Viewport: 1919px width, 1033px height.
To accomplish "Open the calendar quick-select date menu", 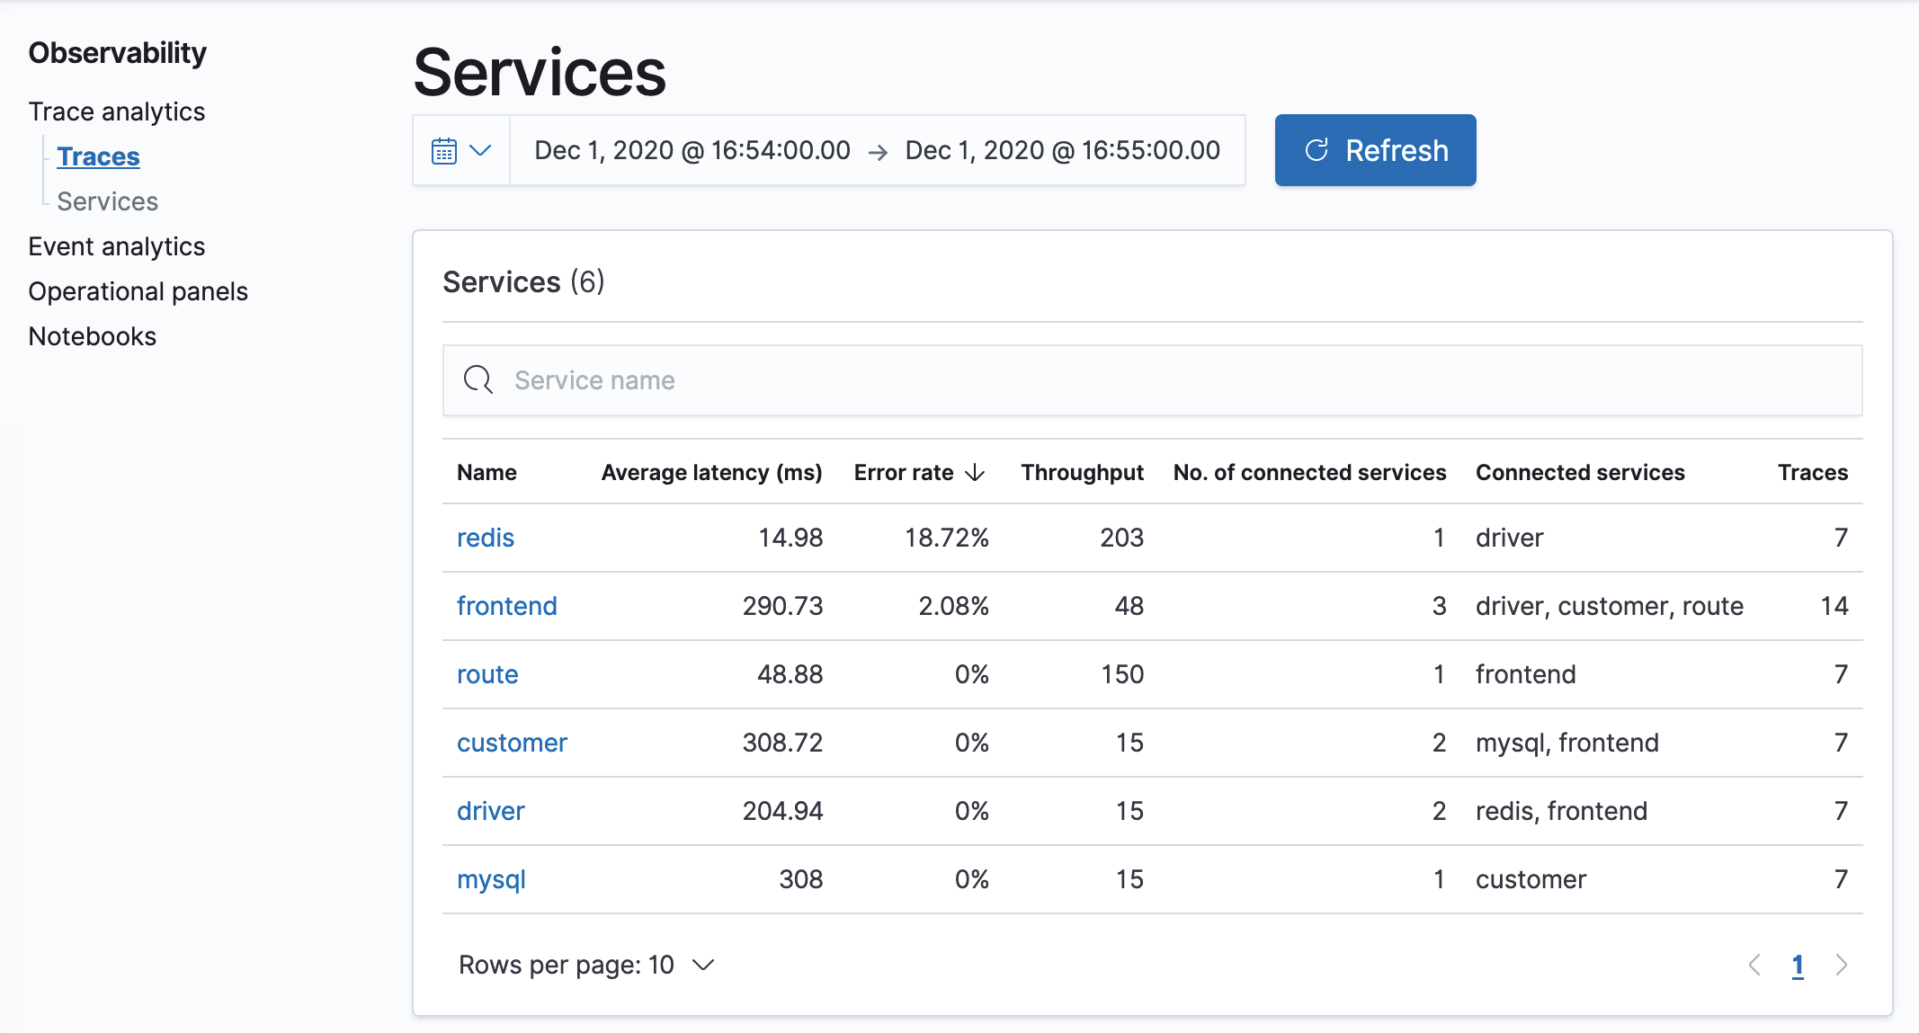I will coord(461,150).
